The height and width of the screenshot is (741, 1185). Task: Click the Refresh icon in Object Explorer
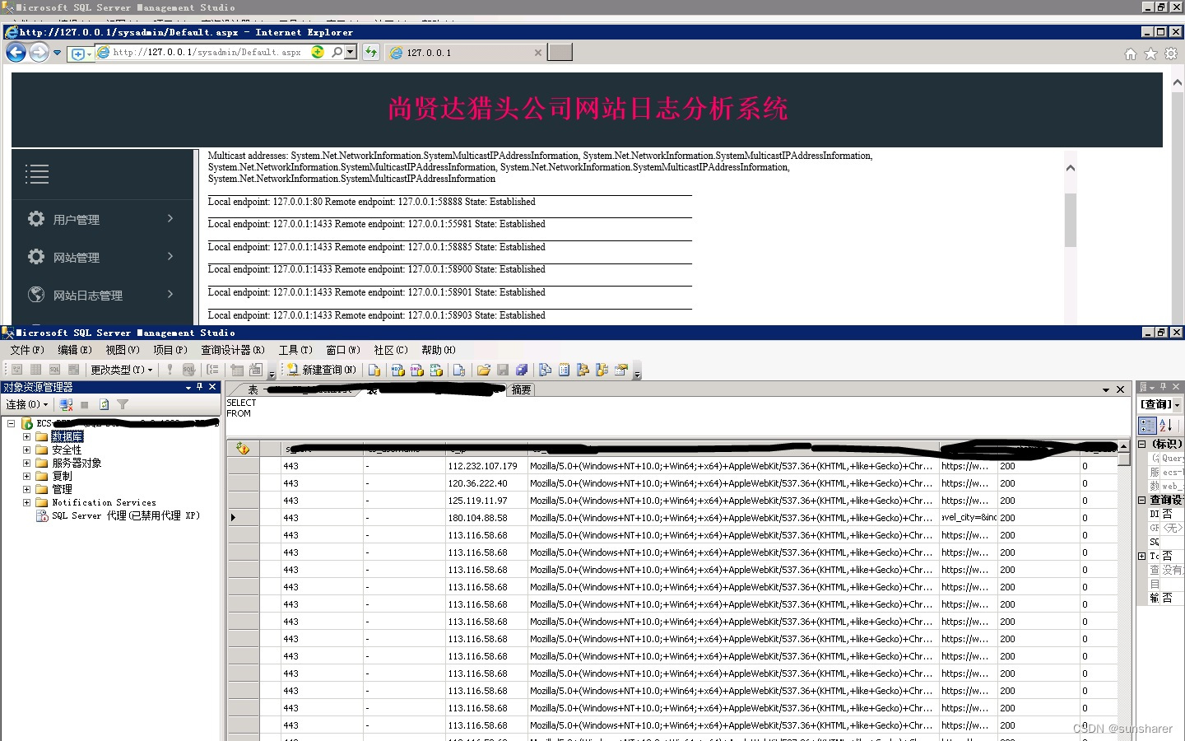point(104,404)
